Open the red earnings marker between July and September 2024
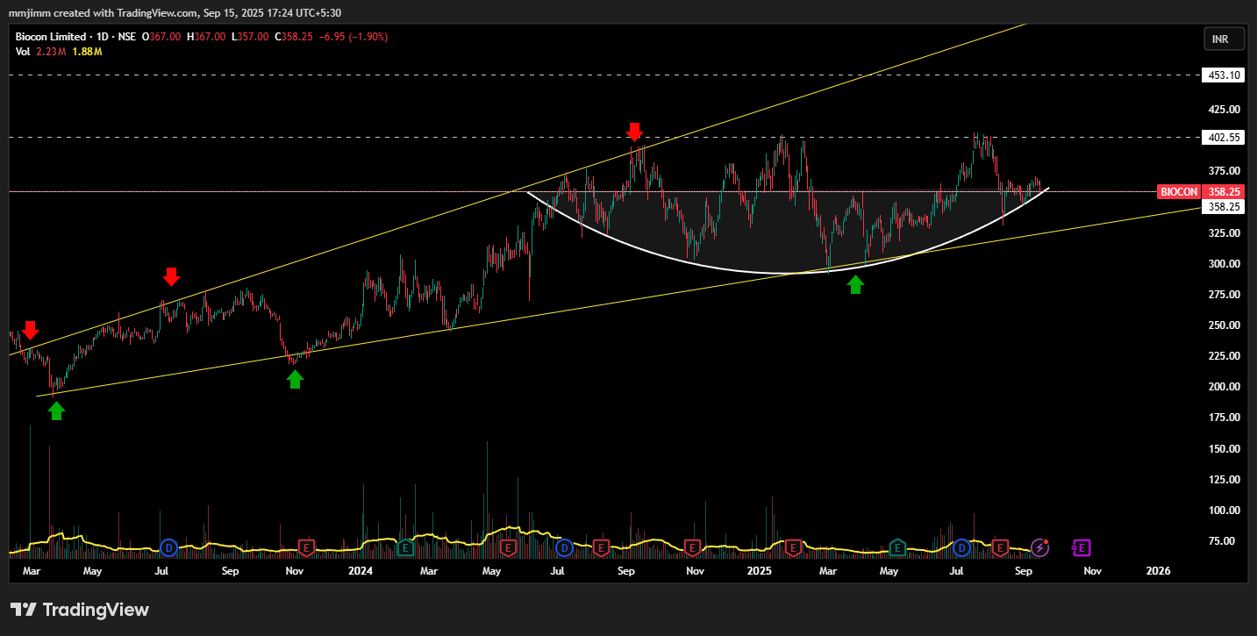Viewport: 1257px width, 636px height. [x=601, y=547]
